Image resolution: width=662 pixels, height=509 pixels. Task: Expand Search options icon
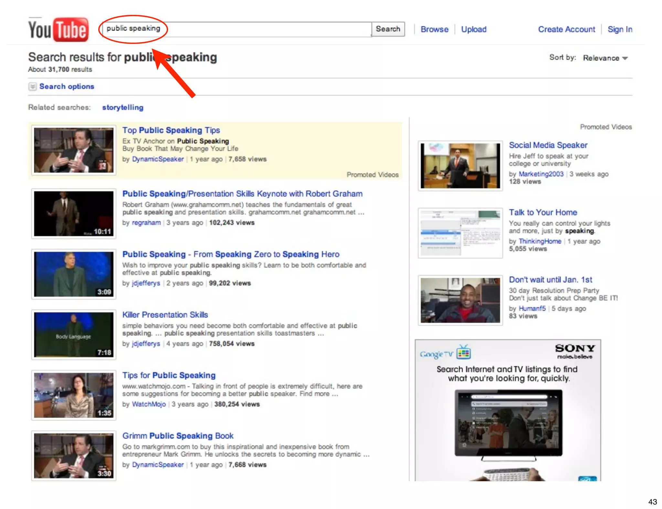[32, 87]
